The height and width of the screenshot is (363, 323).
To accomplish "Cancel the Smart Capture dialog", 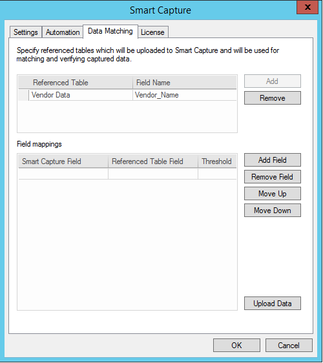I will (289, 346).
